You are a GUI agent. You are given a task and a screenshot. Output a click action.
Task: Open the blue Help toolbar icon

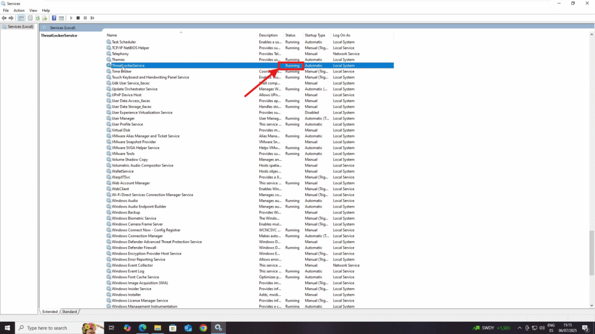click(54, 18)
